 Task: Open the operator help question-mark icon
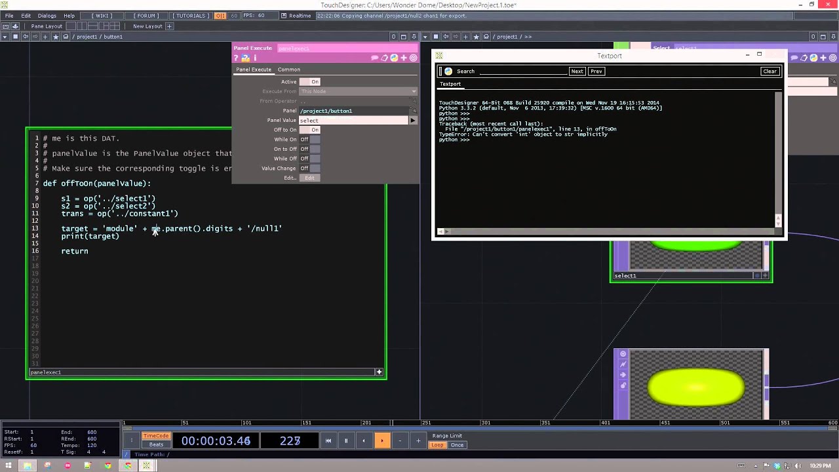[236, 58]
